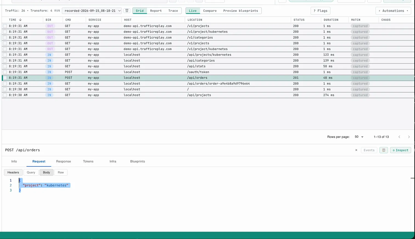Screen dimensions: 415x239
Task: Click /api/orders/order-a9e4b8a9d9796e64 location
Action: point(218,84)
